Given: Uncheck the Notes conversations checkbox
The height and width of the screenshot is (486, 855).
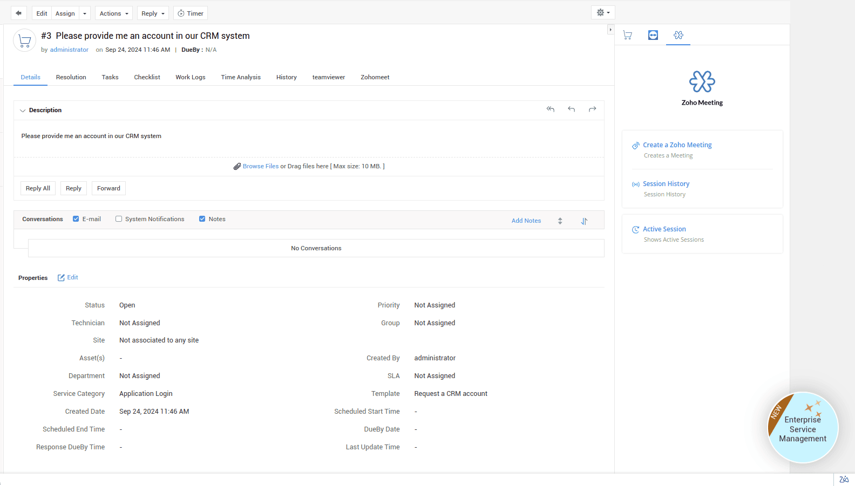Looking at the screenshot, I should tap(202, 219).
